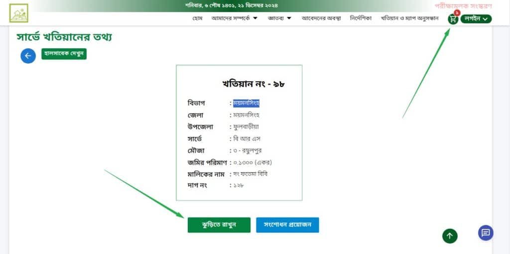Image resolution: width=510 pixels, height=254 pixels.
Task: Expand the আমাদের সম্পর্কে dropdown menu
Action: (234, 18)
